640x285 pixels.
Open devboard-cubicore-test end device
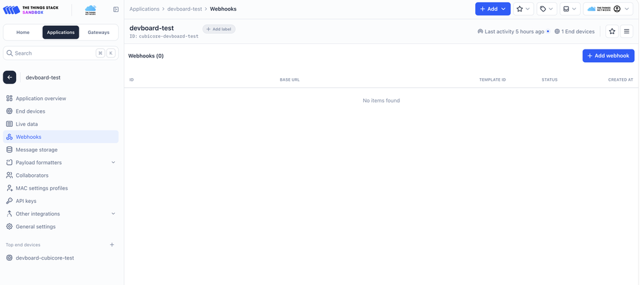[x=61, y=258]
